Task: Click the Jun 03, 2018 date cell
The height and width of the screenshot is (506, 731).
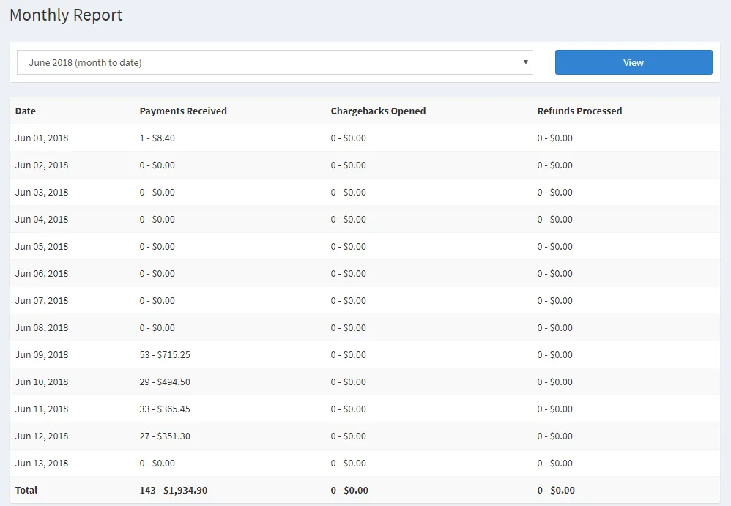Action: point(42,192)
